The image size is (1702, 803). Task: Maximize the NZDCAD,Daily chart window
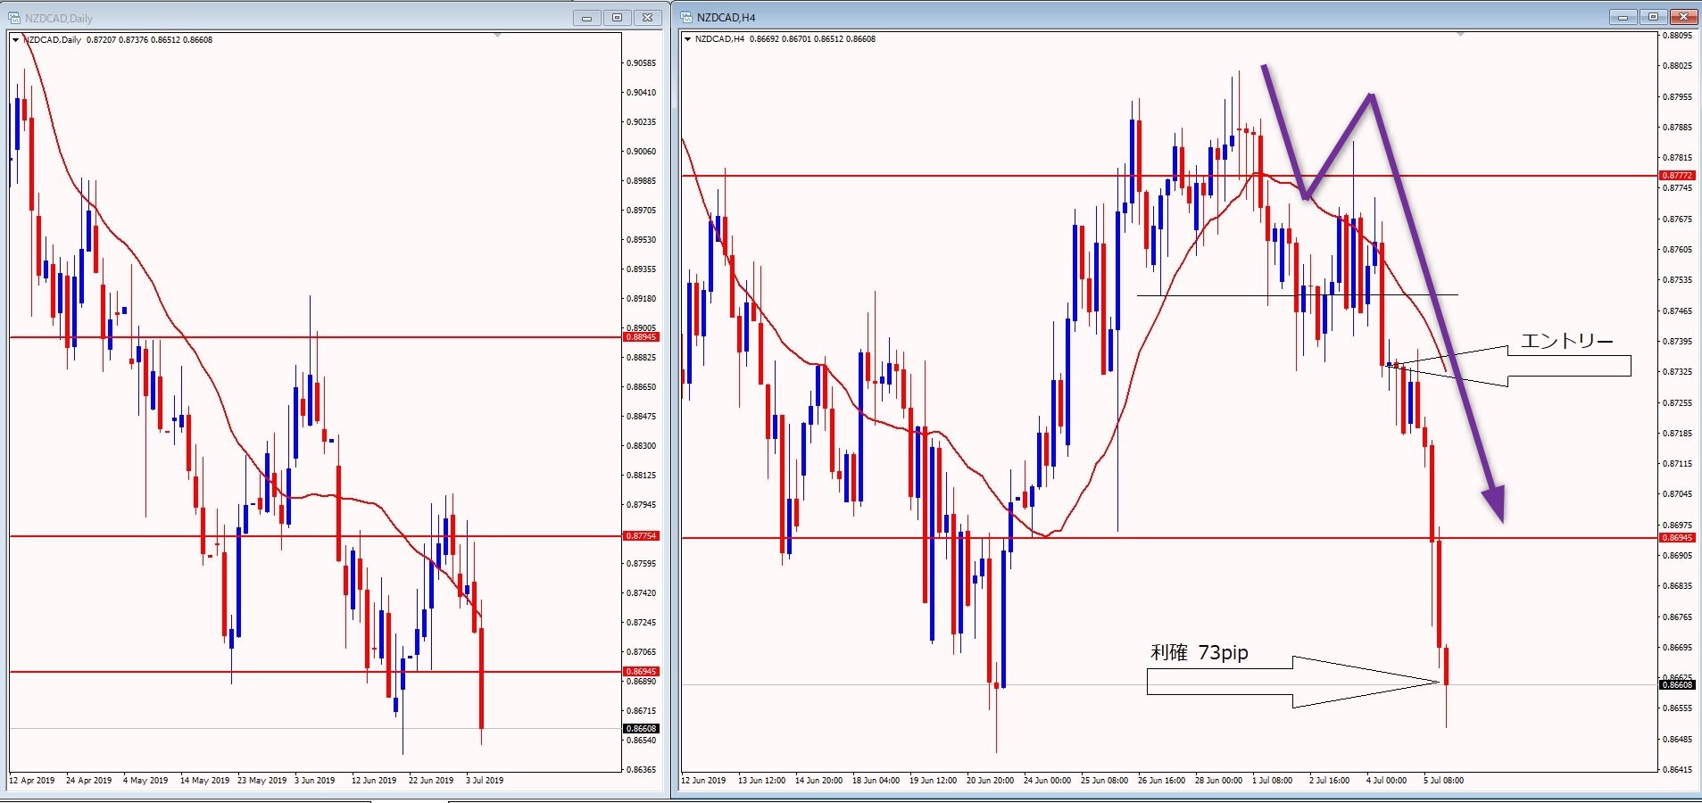click(x=617, y=18)
